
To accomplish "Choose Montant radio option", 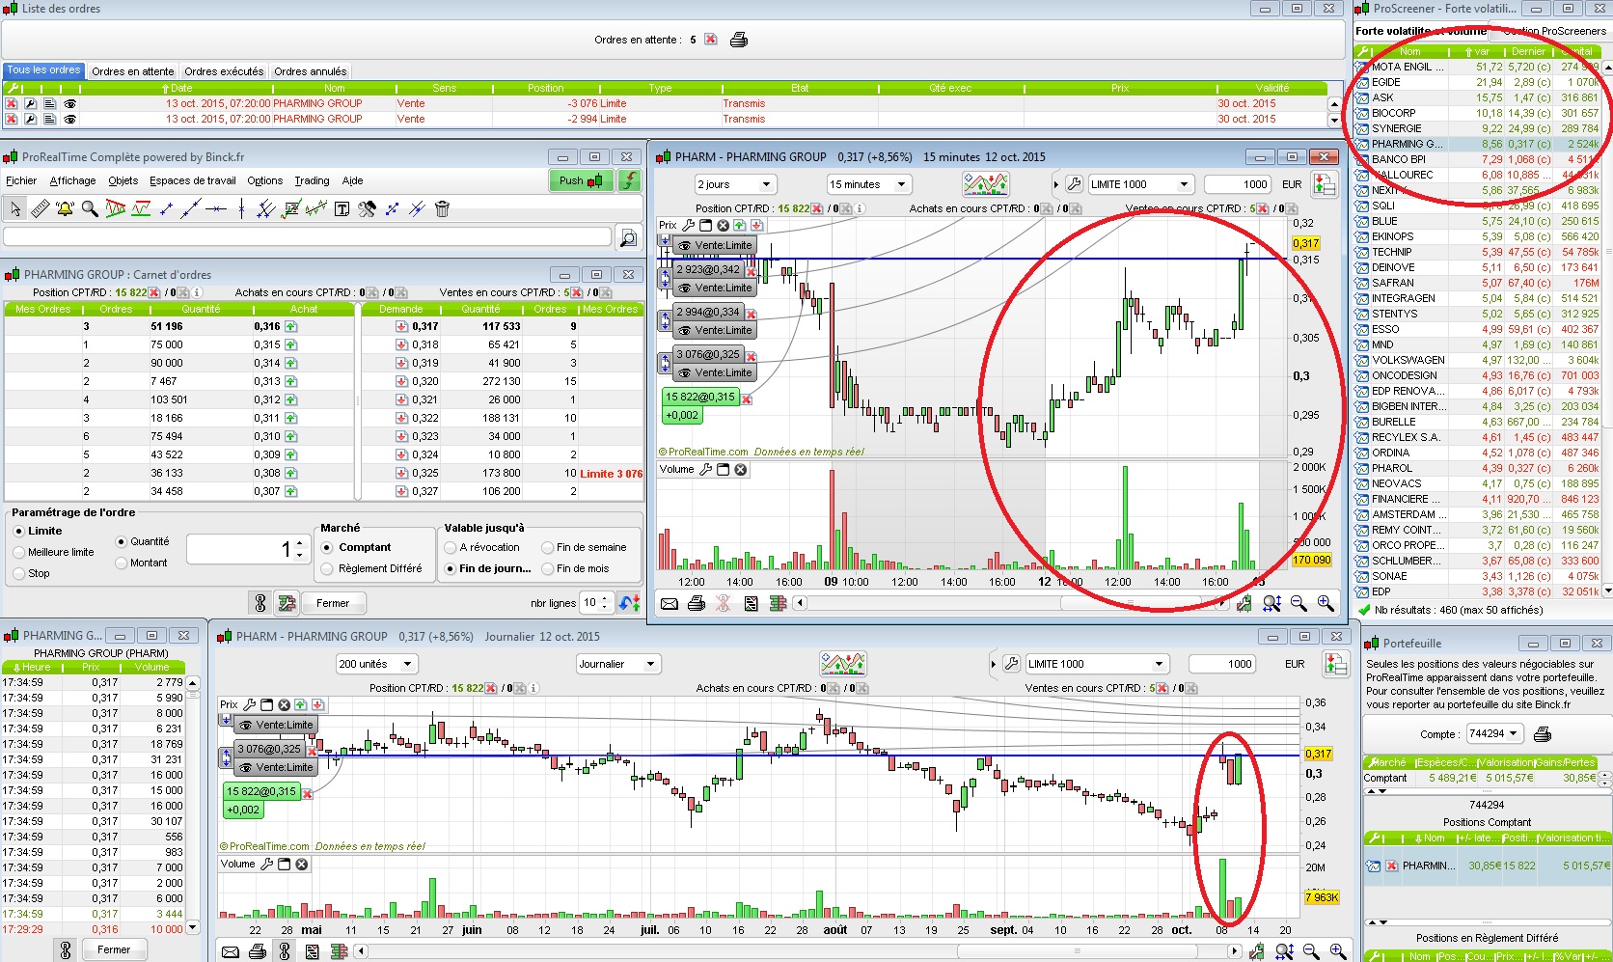I will (121, 563).
